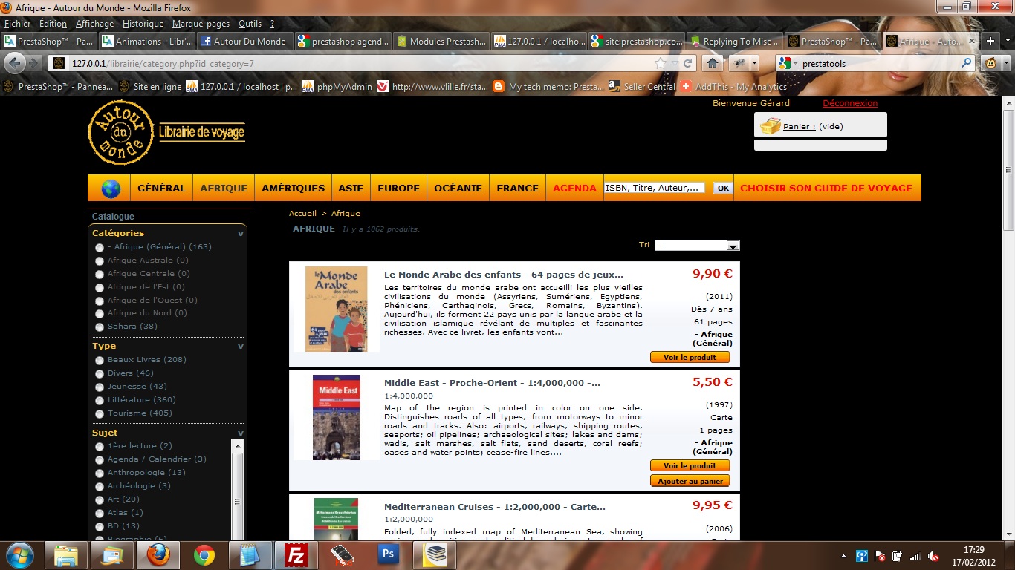Select Afrique du Nord radio button

coord(100,314)
